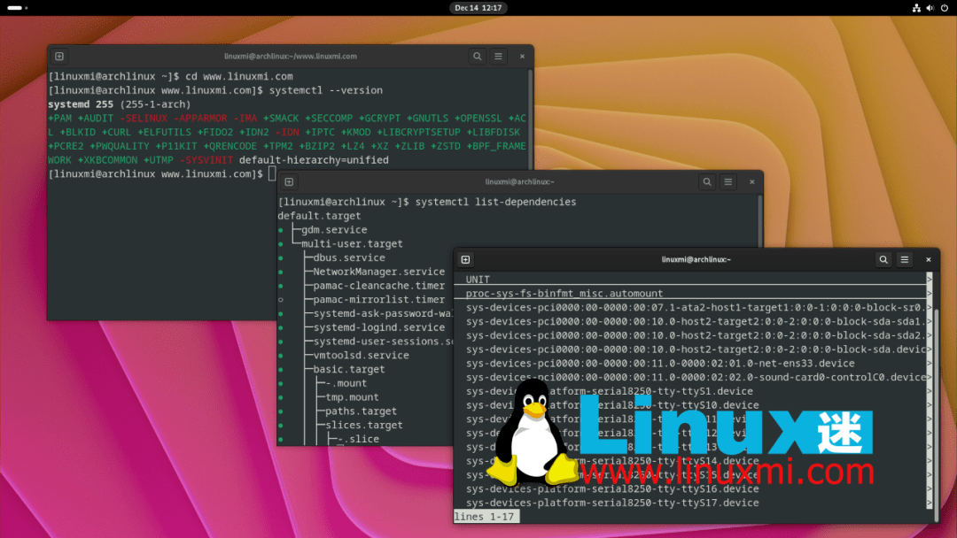Open search in the frontmost terminal window
Screen dimensions: 957x538
click(x=883, y=259)
